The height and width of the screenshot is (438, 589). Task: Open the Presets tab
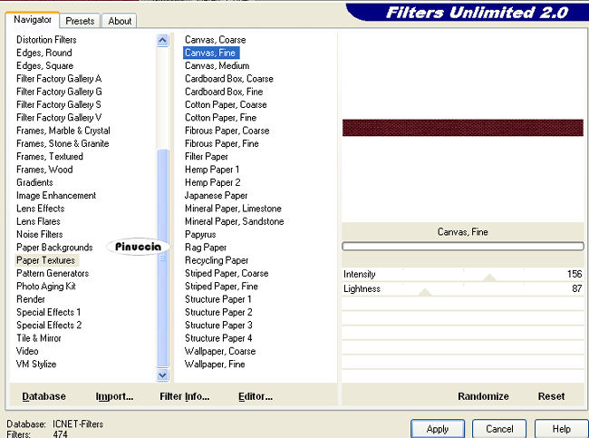tap(80, 21)
